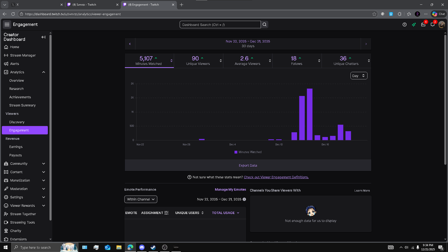Open the browser profile R icon
This screenshot has width=448, height=252.
(417, 14)
